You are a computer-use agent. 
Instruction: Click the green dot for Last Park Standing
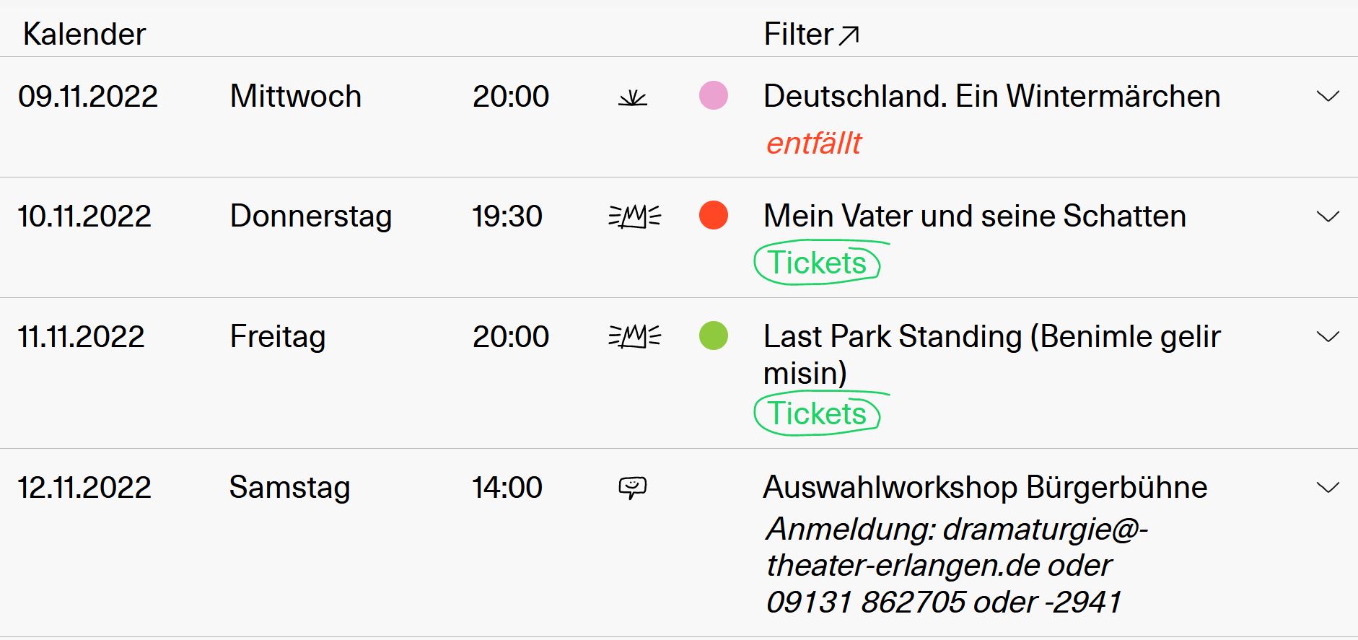(714, 336)
